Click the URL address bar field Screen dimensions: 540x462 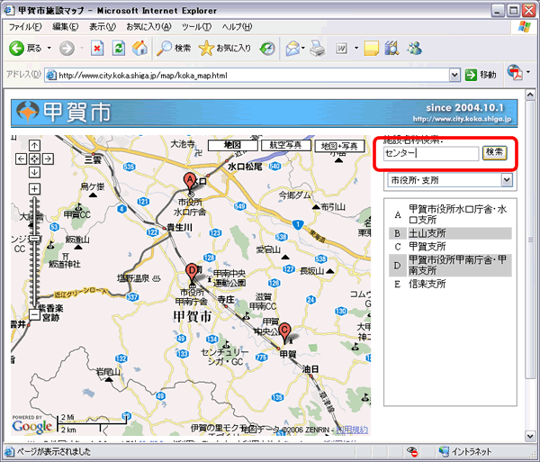247,75
